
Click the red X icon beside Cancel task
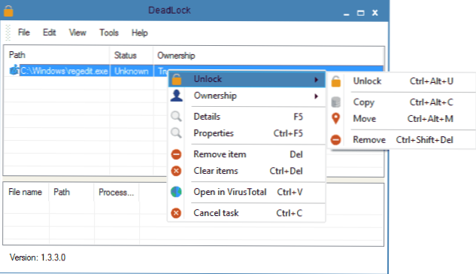pyautogui.click(x=176, y=213)
